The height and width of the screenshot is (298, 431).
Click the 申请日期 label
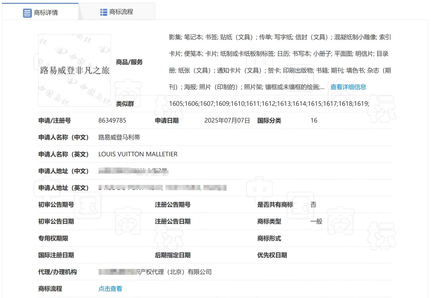166,121
